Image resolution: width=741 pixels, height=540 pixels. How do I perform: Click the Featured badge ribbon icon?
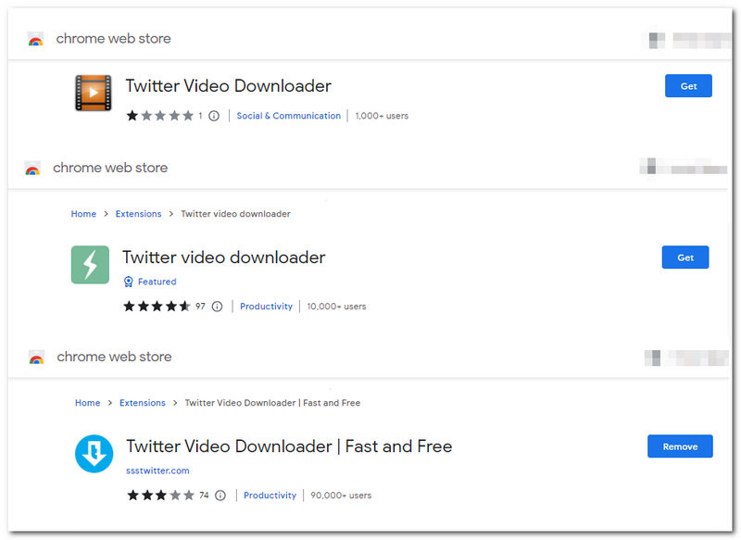tap(128, 282)
